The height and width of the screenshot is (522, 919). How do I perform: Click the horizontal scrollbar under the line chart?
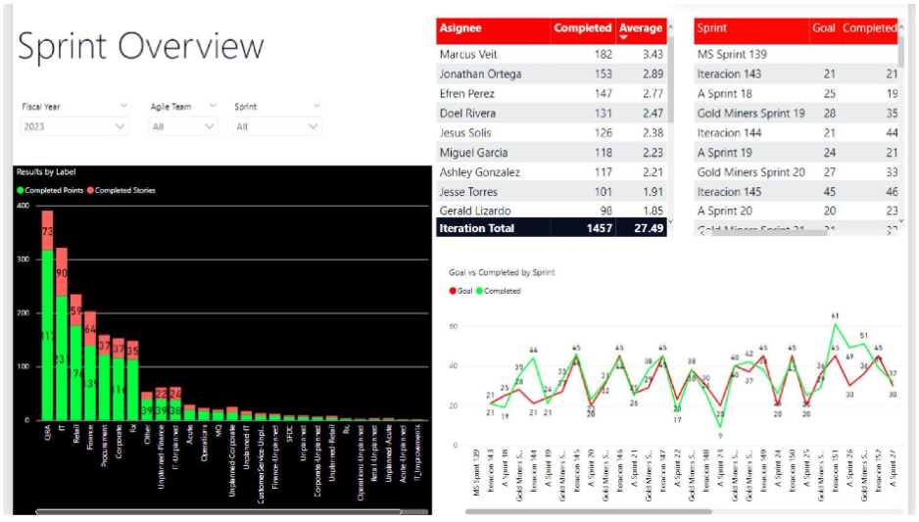pos(589,511)
